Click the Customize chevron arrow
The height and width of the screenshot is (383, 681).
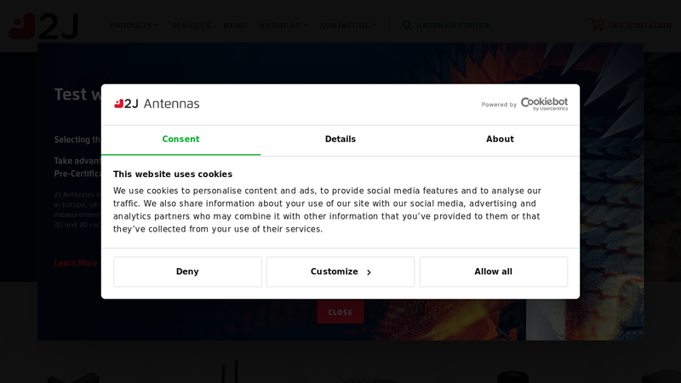(x=369, y=272)
